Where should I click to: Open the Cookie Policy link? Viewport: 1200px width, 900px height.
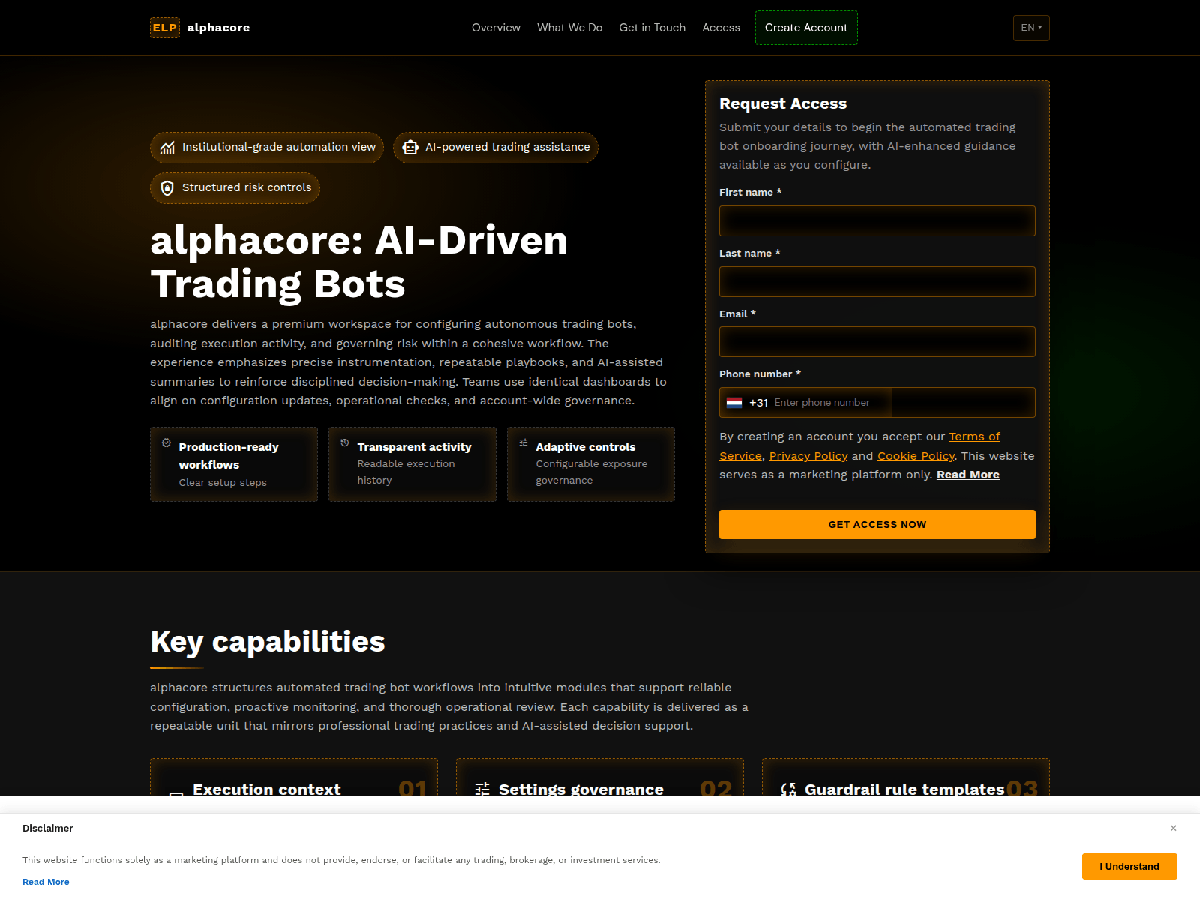(x=916, y=456)
